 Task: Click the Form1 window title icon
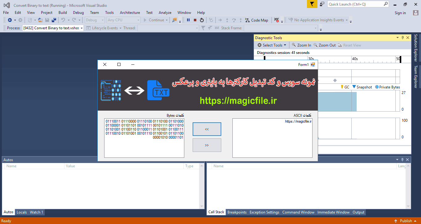click(313, 64)
